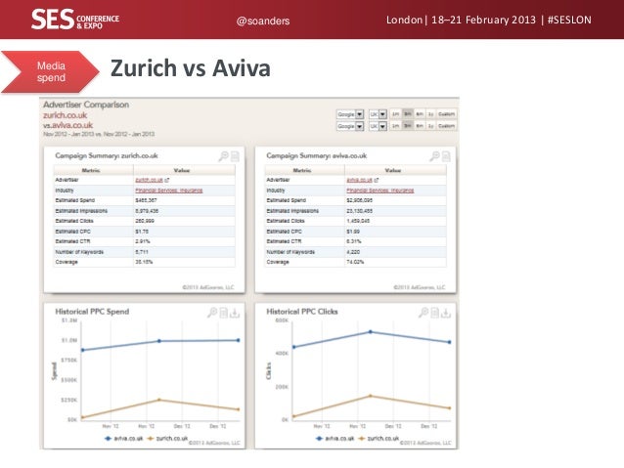Zoom the Historical PPC Clicks chart via magnifier icon
Image resolution: width=624 pixels, height=468 pixels.
423,313
